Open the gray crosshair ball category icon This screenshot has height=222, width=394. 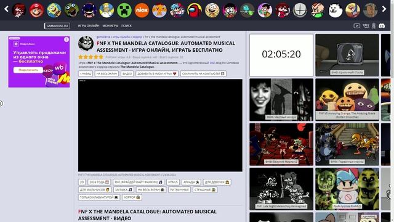[x=300, y=10]
